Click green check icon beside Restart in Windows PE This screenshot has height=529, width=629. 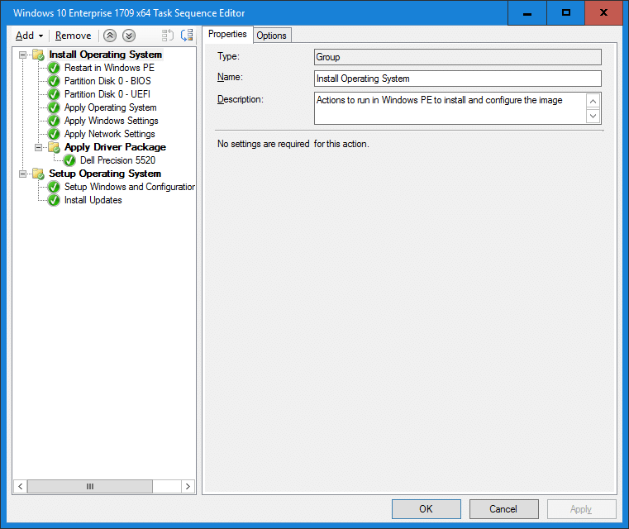click(x=54, y=68)
